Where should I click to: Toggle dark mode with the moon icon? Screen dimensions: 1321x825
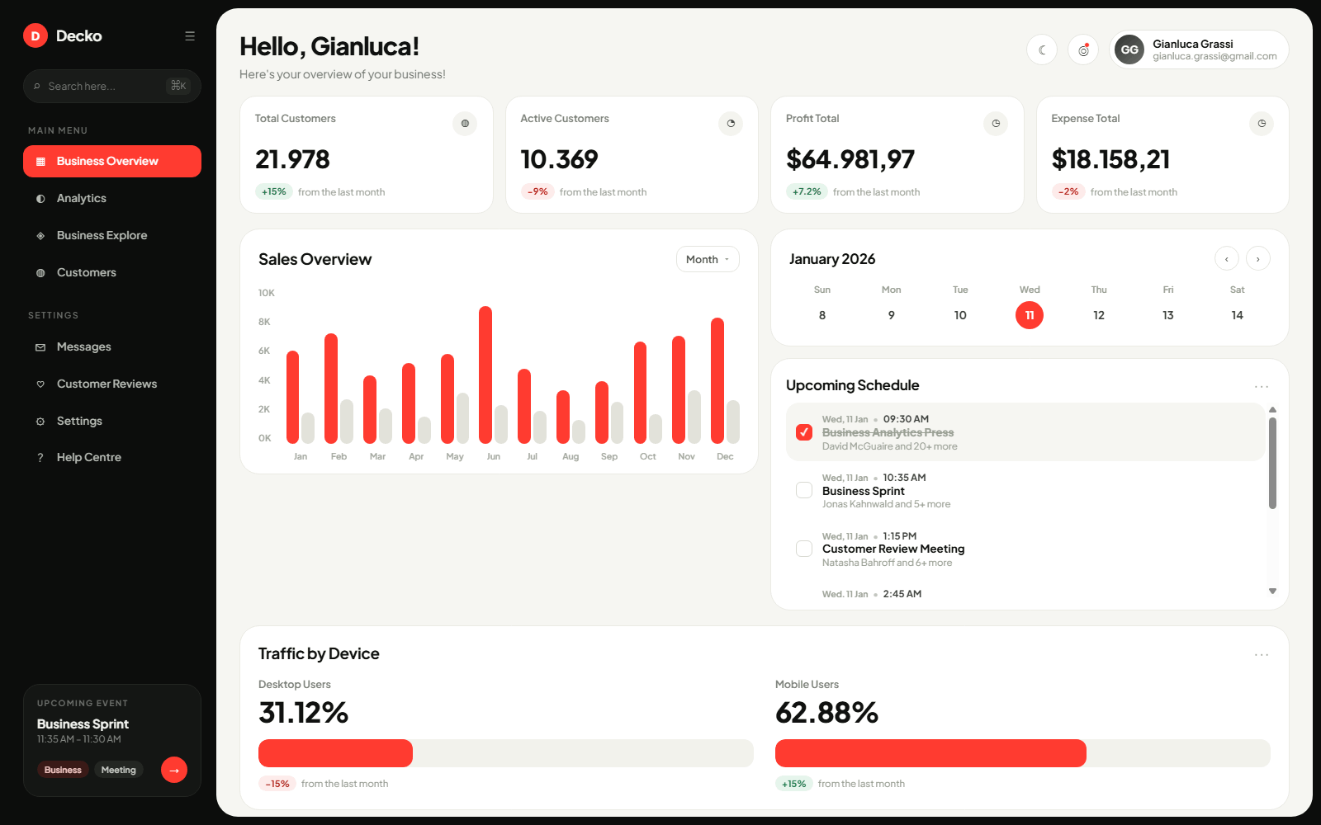[x=1042, y=49]
